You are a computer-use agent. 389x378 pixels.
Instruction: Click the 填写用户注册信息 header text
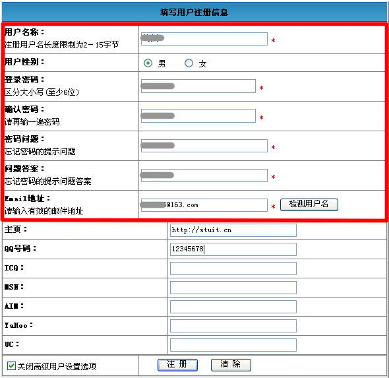pyautogui.click(x=194, y=12)
